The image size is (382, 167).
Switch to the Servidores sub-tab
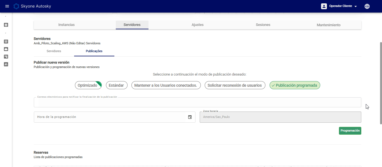pos(54,51)
